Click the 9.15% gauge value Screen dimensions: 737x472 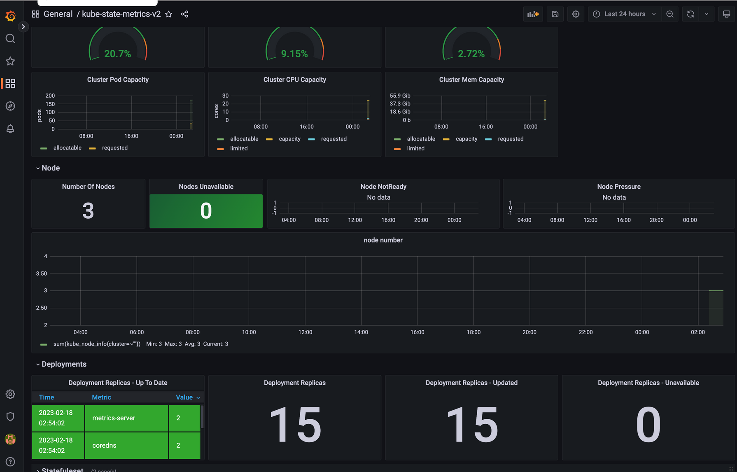(294, 54)
